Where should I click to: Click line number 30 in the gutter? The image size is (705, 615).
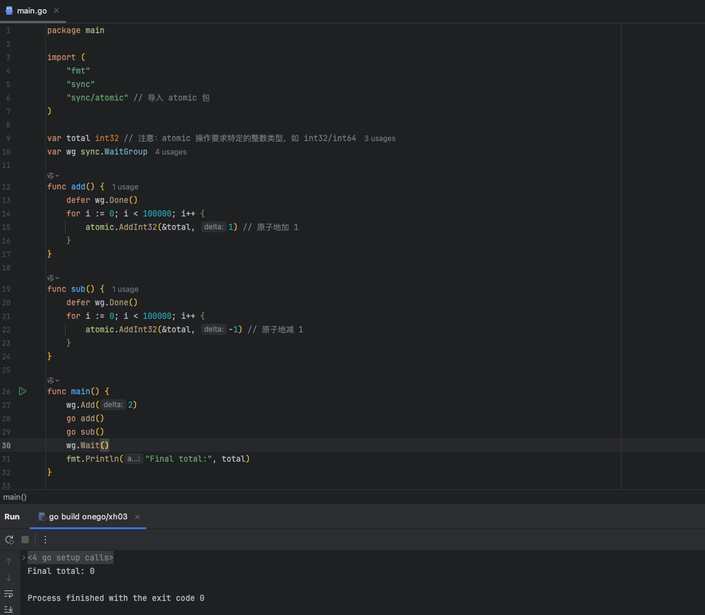(x=6, y=446)
